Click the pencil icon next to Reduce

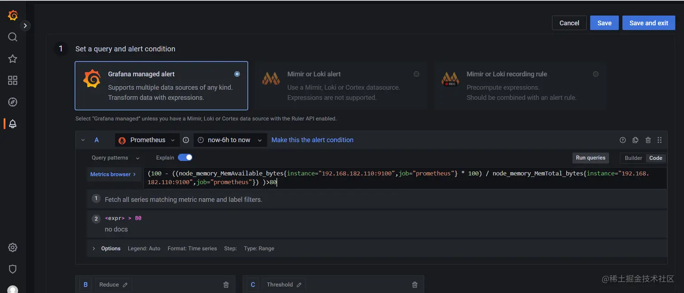coord(125,285)
